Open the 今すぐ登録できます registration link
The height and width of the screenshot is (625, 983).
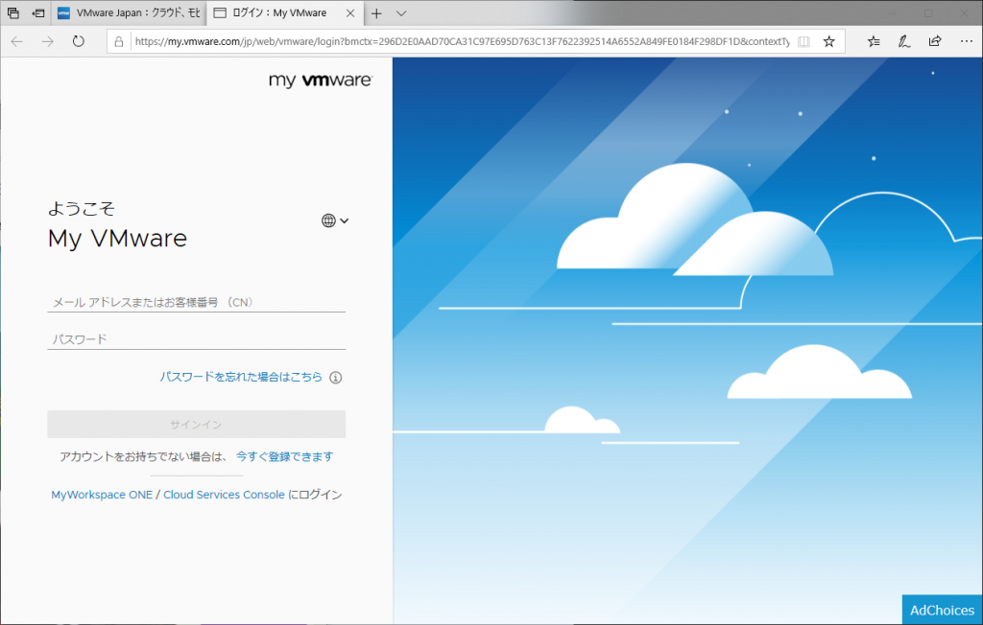284,456
